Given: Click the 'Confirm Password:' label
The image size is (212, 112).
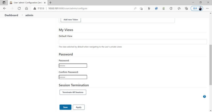Looking at the screenshot, I should pyautogui.click(x=69, y=72).
